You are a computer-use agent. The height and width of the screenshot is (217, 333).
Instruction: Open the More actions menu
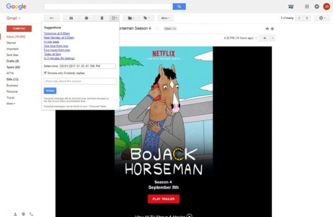165,18
